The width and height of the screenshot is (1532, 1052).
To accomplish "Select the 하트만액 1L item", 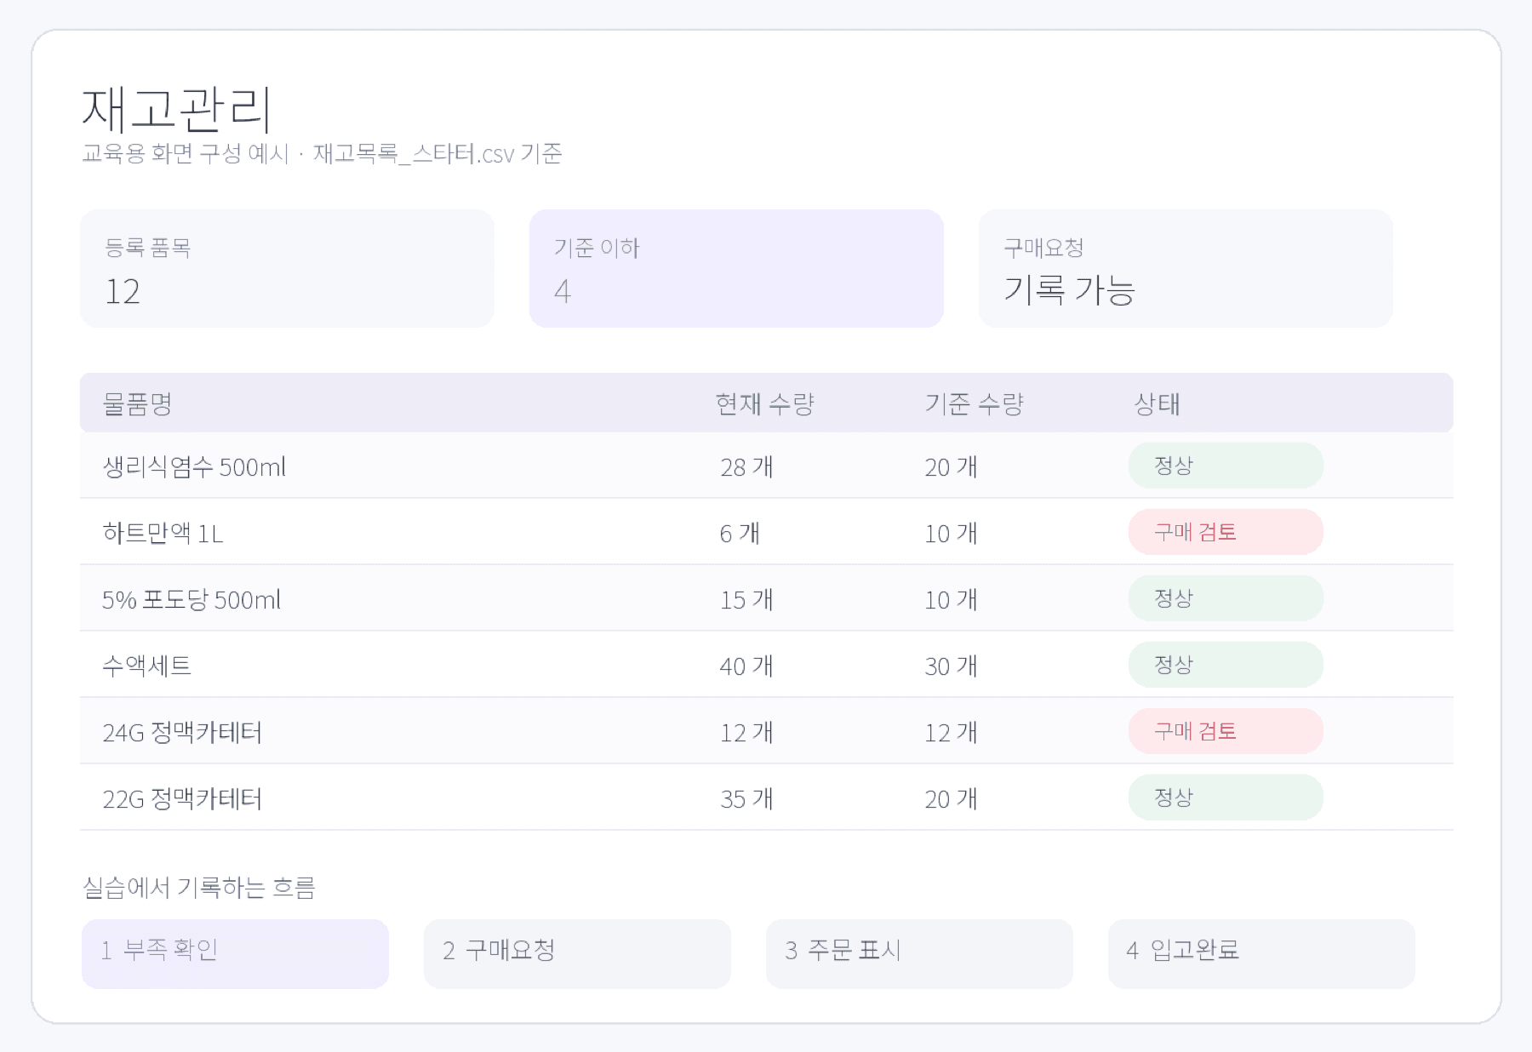I will (163, 533).
